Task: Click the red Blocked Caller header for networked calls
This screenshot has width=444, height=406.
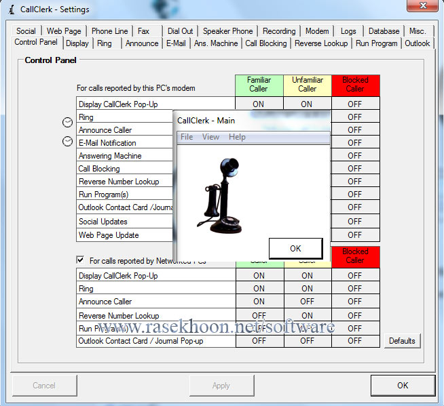Action: pos(355,257)
